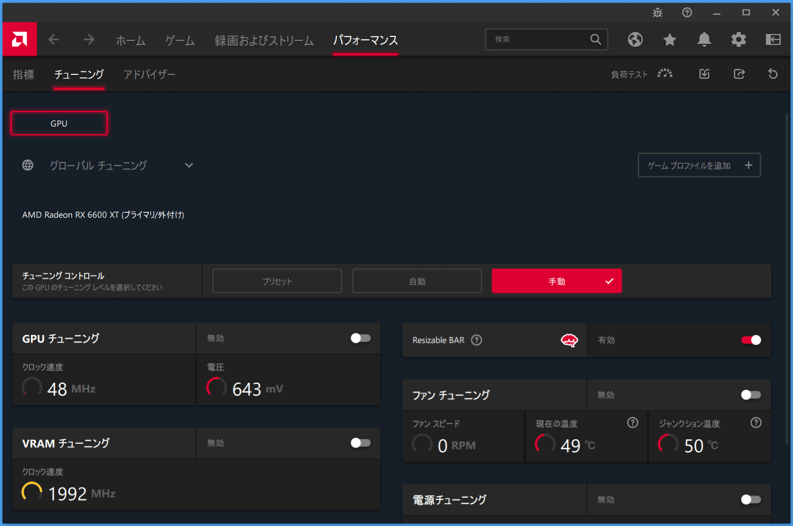Open the ホーム tab
The height and width of the screenshot is (526, 793).
pyautogui.click(x=131, y=40)
